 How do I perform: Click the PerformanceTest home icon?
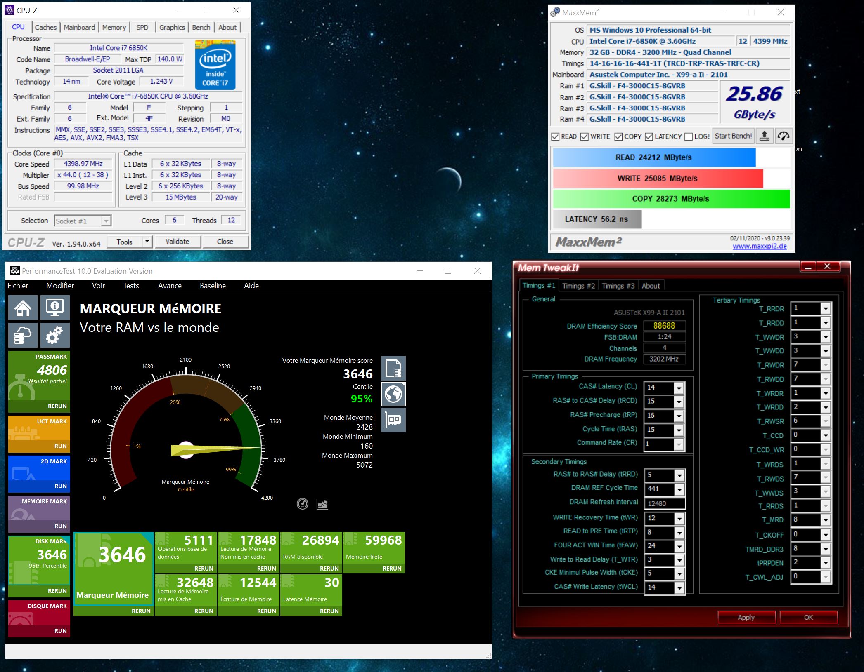point(23,308)
